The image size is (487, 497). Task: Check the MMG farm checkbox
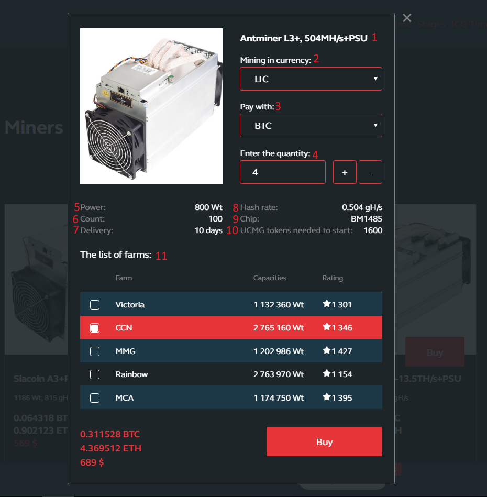pos(95,351)
